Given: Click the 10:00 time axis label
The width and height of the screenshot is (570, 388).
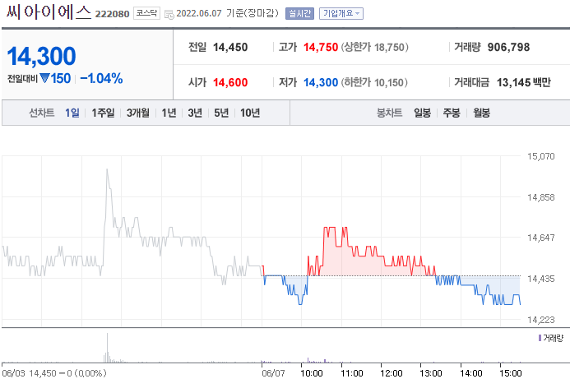Looking at the screenshot, I should pos(312,373).
